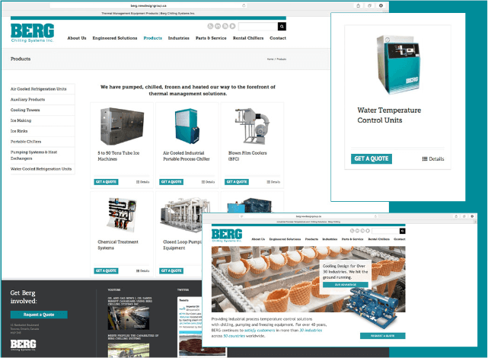Open Tube Ice Machines product image
Viewport: 488px width, 358px height.
pyautogui.click(x=122, y=126)
